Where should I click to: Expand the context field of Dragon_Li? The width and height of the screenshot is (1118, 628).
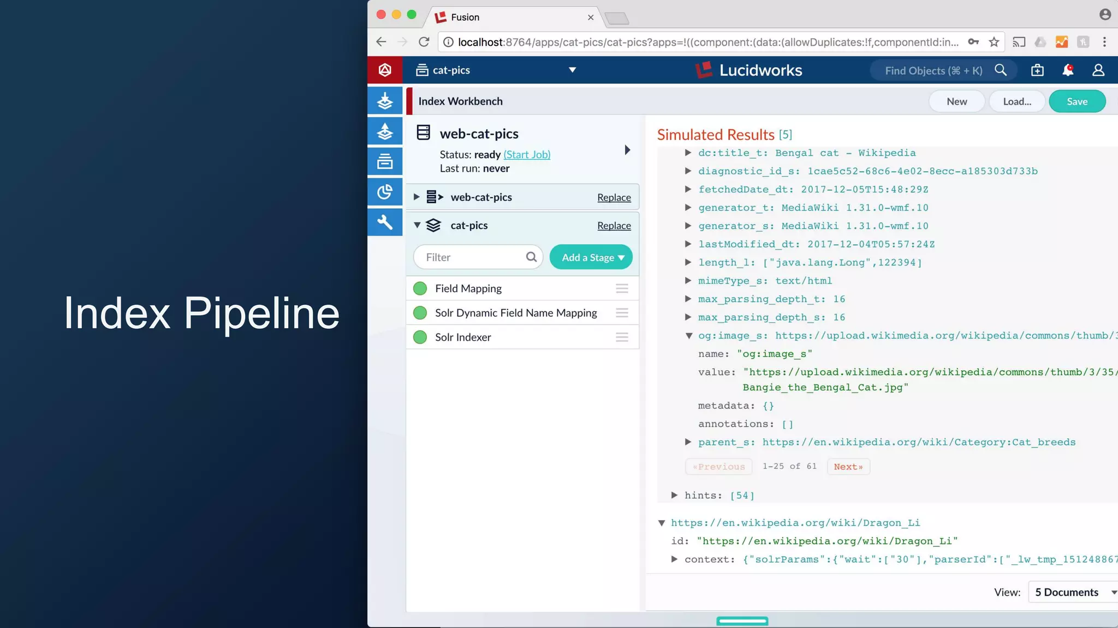(x=675, y=559)
